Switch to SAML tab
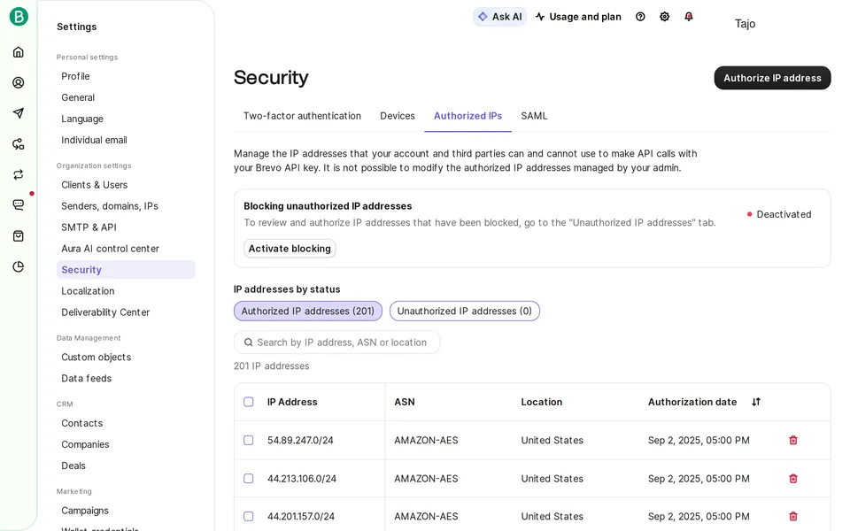This screenshot has height=531, width=850. pos(534,116)
